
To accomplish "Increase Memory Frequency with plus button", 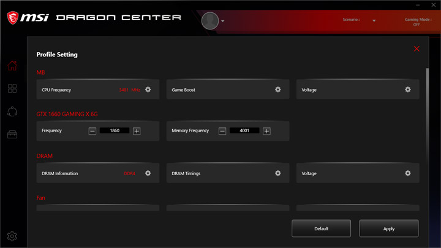I will coord(266,131).
